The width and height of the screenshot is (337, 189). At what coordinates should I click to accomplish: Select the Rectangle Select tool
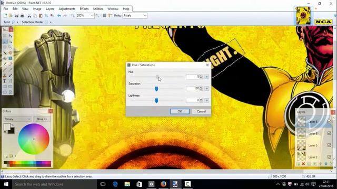click(x=5, y=36)
